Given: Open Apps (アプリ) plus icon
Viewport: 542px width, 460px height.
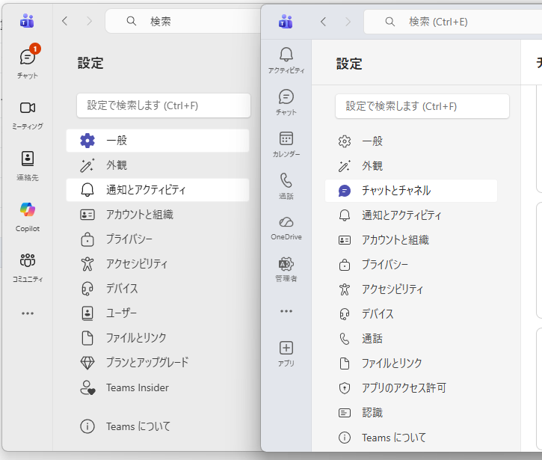Looking at the screenshot, I should tap(286, 354).
